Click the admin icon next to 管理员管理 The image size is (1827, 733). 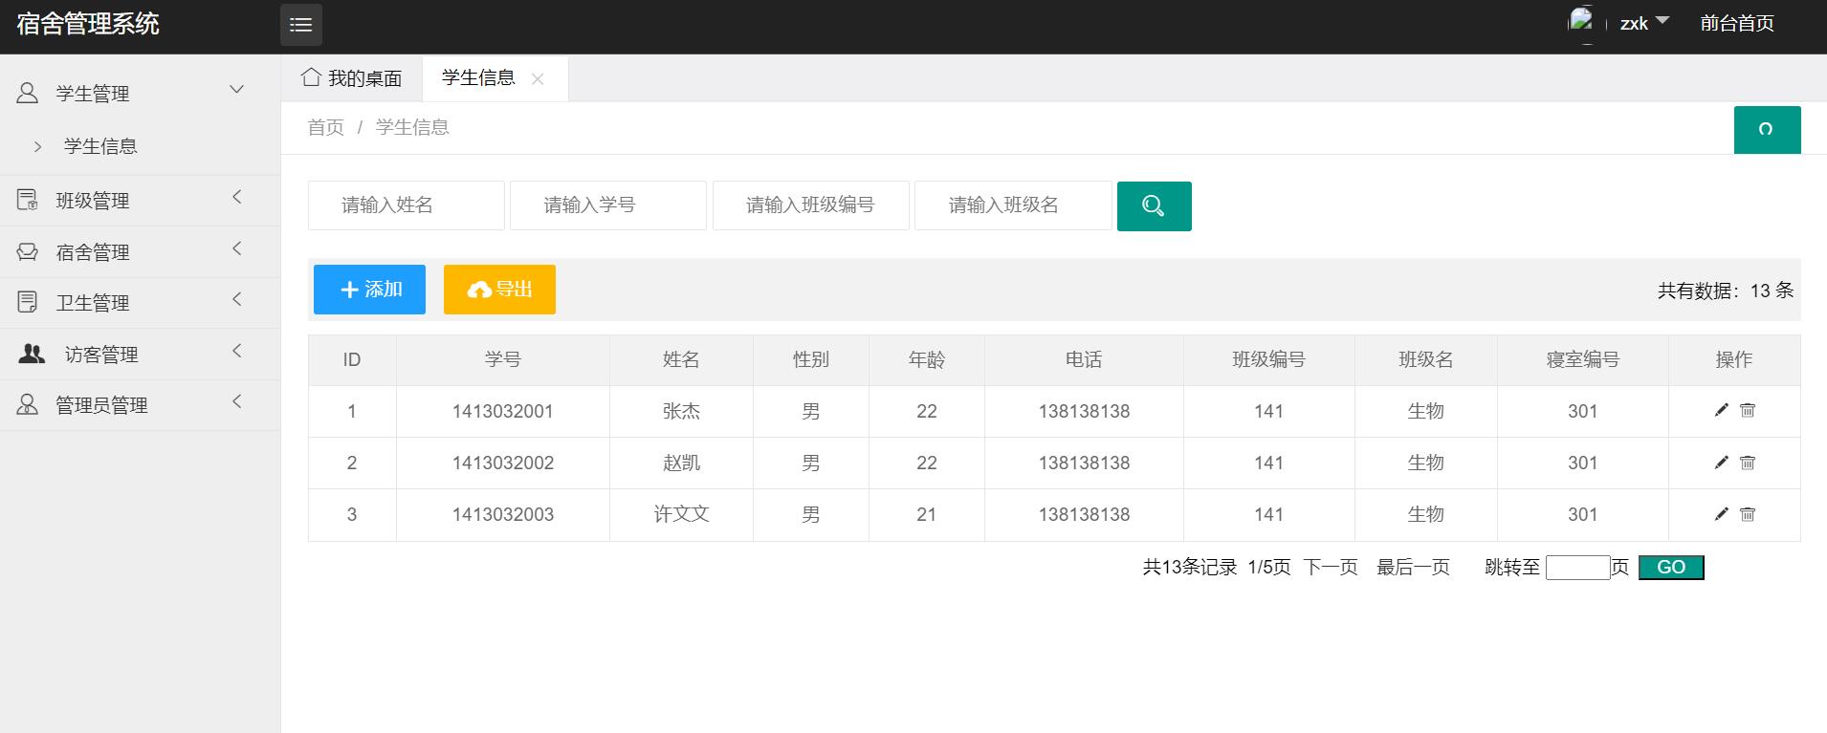tap(28, 404)
